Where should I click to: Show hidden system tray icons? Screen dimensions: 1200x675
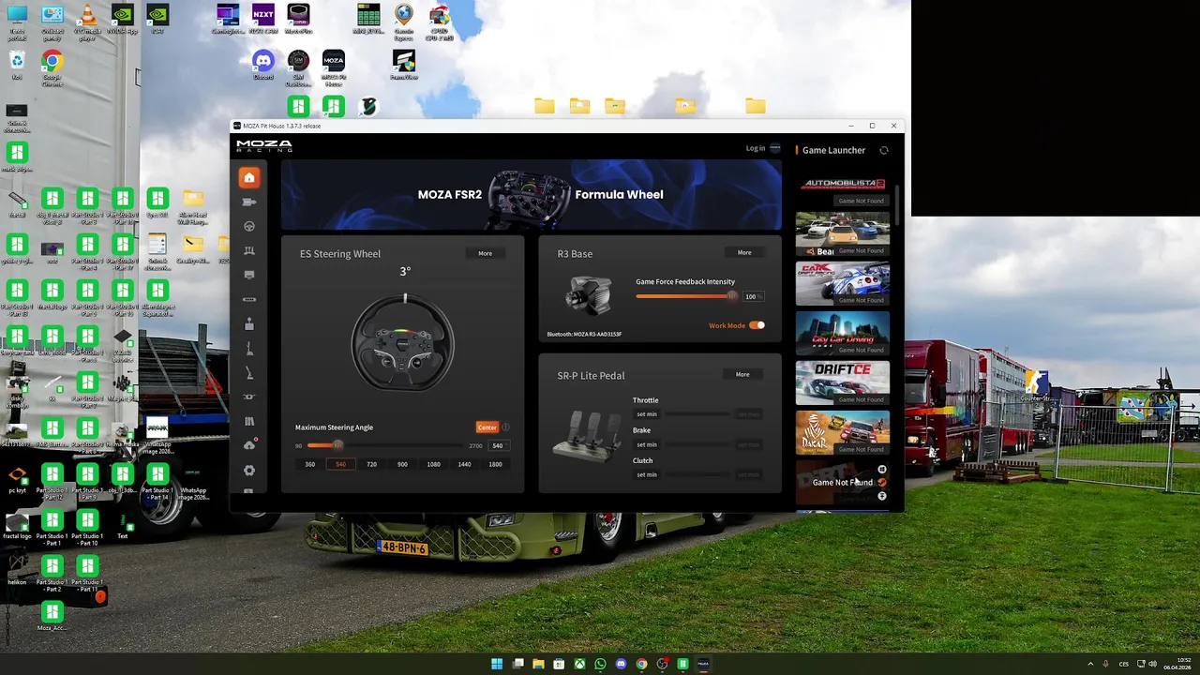pos(1089,664)
